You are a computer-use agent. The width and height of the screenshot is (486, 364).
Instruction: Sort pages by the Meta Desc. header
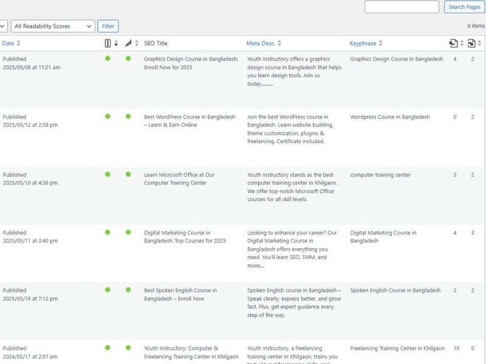pos(261,44)
